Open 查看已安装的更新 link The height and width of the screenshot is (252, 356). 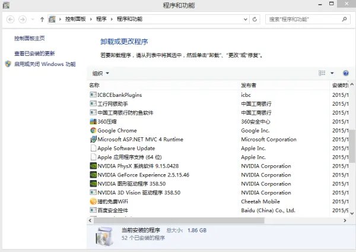point(34,53)
